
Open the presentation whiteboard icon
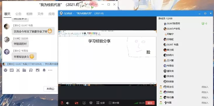91,103
